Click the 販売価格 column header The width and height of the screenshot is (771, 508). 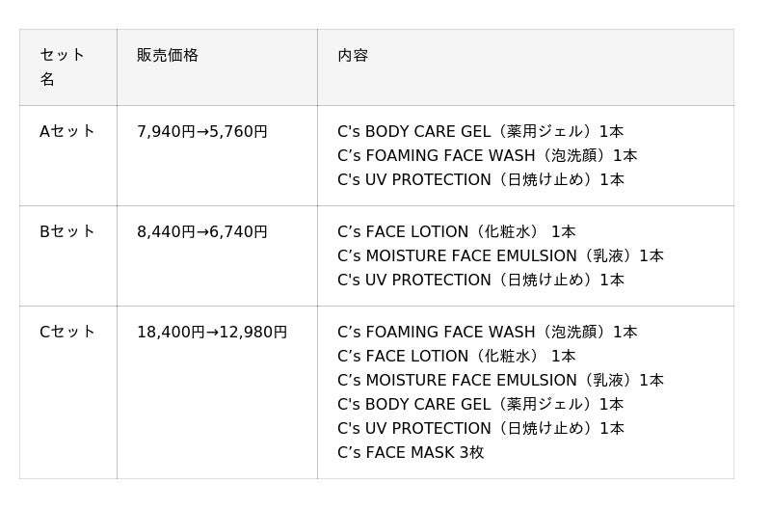point(168,55)
